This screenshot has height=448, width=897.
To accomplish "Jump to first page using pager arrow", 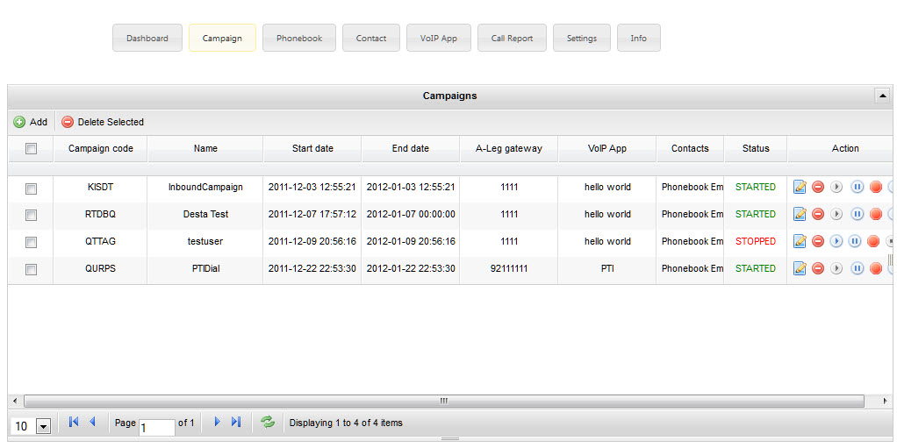I will [x=74, y=423].
